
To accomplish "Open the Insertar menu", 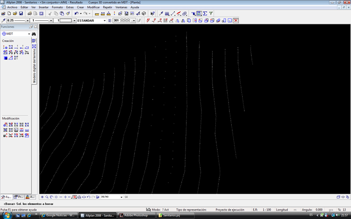I will [x=43, y=7].
